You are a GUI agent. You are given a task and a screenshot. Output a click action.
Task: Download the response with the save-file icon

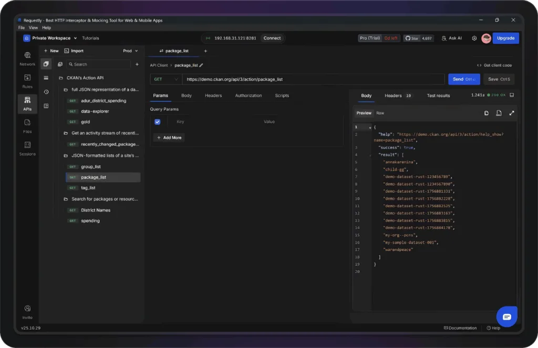coord(499,113)
